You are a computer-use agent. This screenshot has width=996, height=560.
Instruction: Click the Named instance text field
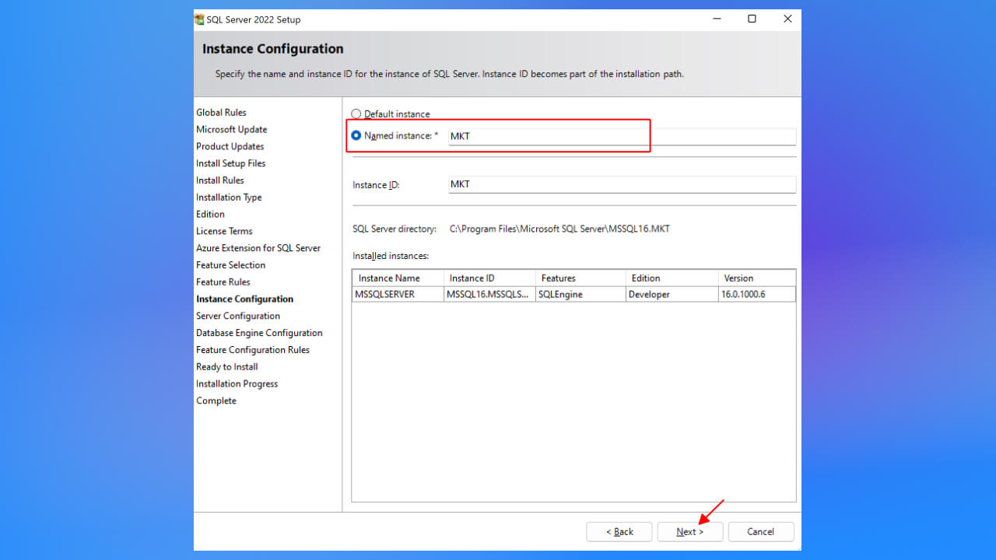tap(622, 136)
